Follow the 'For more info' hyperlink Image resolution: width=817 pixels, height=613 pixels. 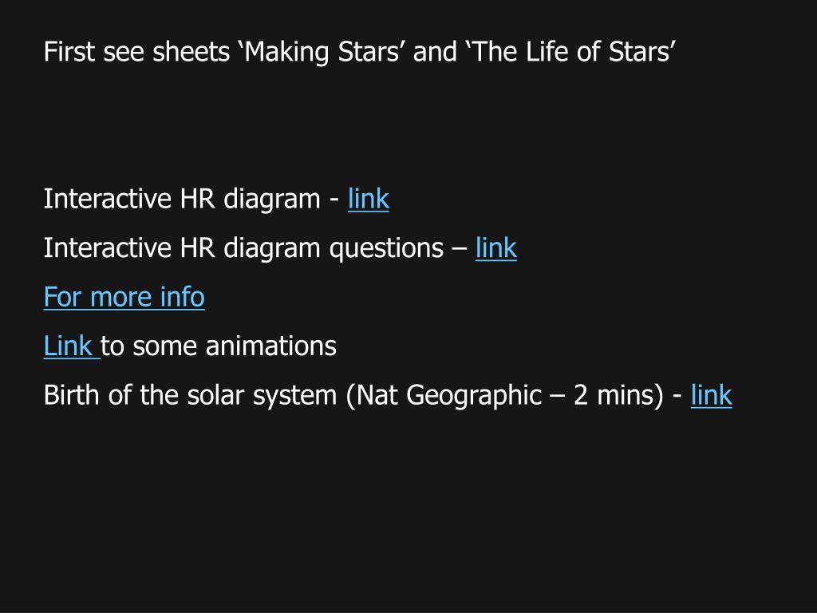click(x=124, y=297)
